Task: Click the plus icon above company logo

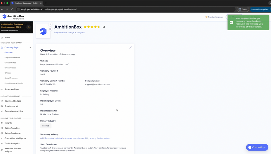Action: point(50,24)
